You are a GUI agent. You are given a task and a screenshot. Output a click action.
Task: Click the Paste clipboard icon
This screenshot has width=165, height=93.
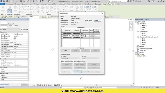(x=16, y=7)
